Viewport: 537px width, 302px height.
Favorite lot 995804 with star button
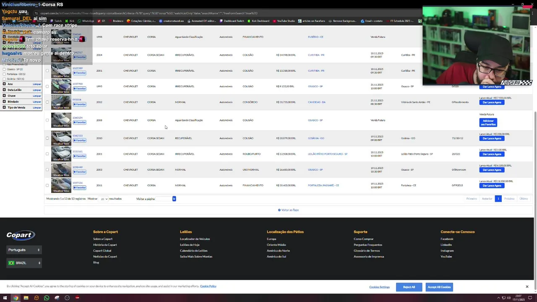tap(80, 104)
